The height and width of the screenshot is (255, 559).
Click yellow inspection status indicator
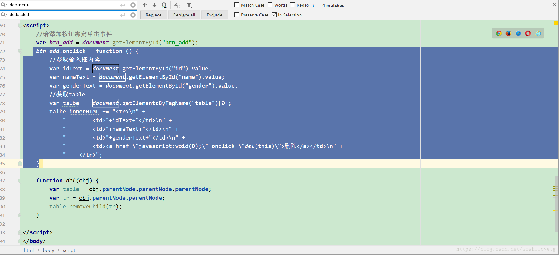[556, 22]
